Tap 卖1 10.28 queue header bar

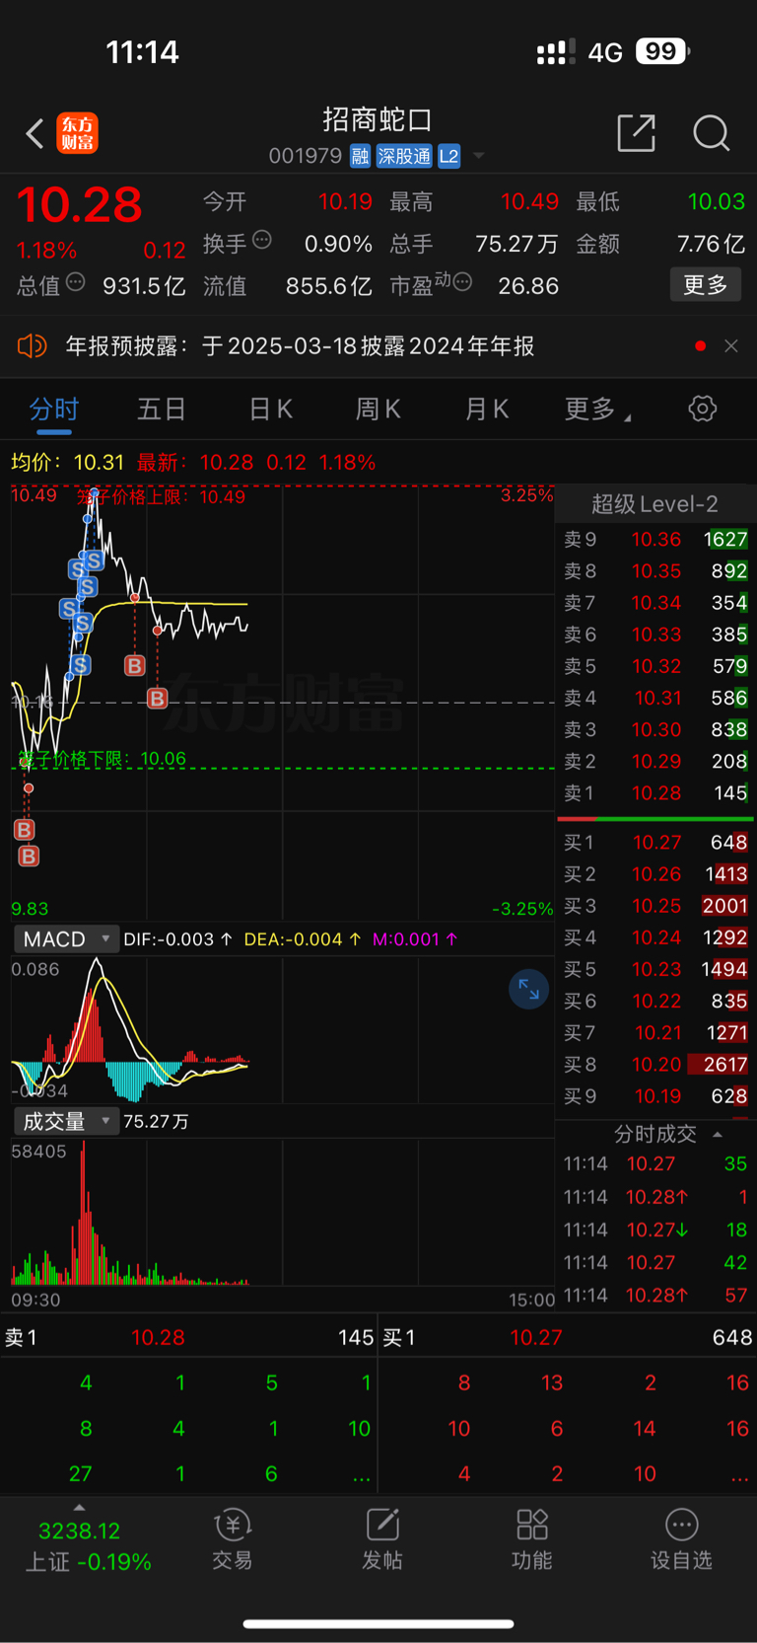point(188,1338)
